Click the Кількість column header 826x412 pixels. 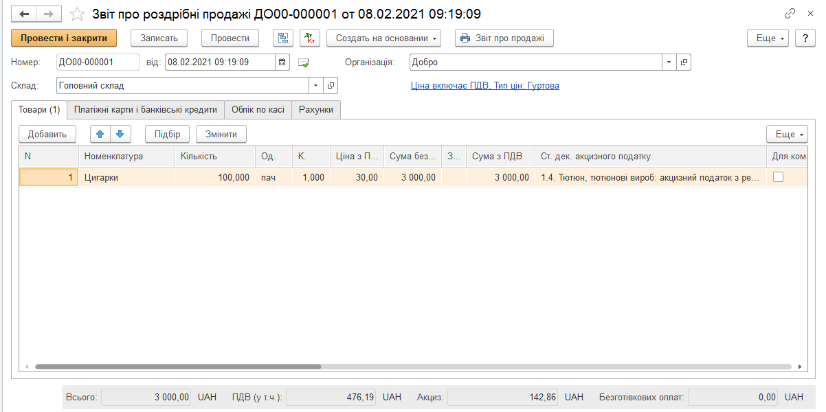[x=215, y=157]
